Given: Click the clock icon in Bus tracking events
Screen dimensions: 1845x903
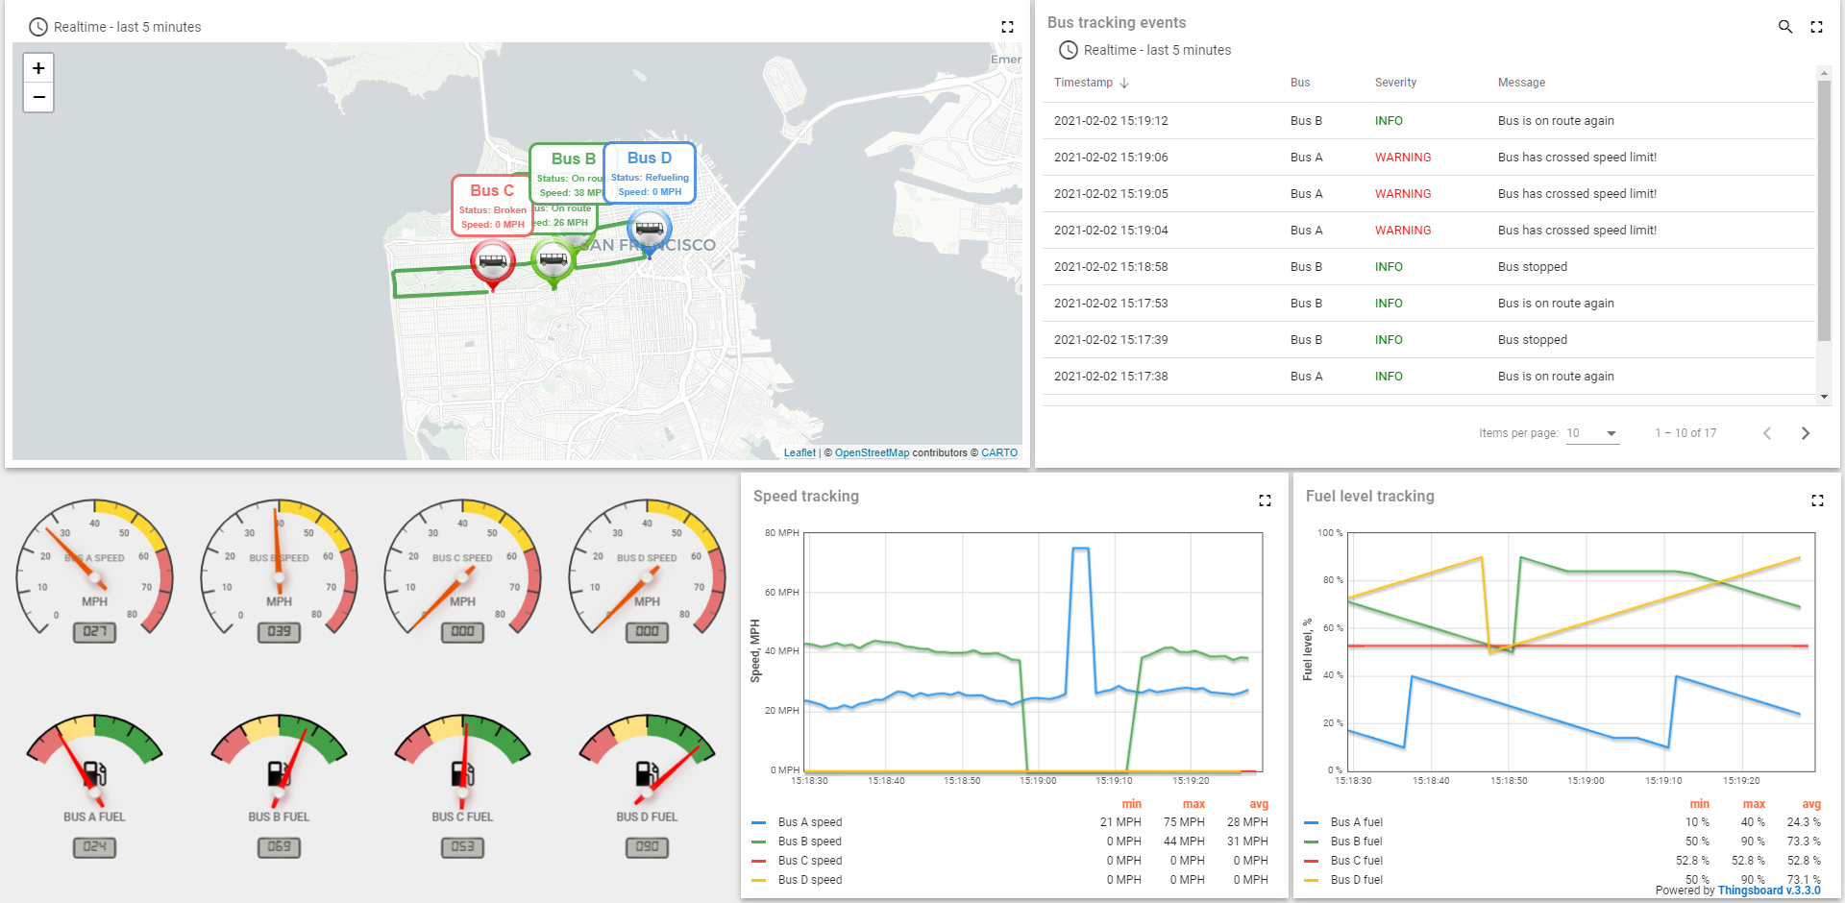Looking at the screenshot, I should coord(1067,50).
